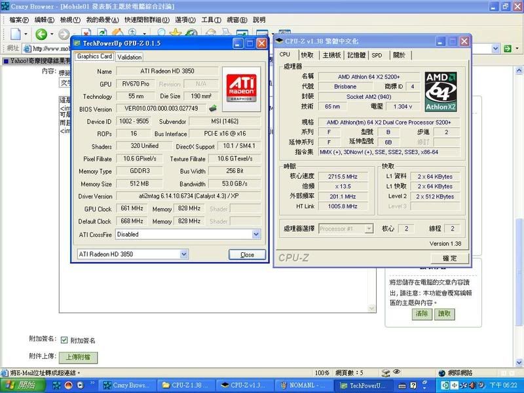Open the 工具 menu in Crazy Browser
Image resolution: width=524 pixels, height=393 pixels.
coord(211,20)
